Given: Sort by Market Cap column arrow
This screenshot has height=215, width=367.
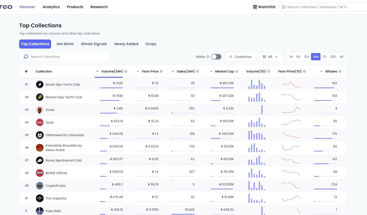Looking at the screenshot, I should 211,71.
